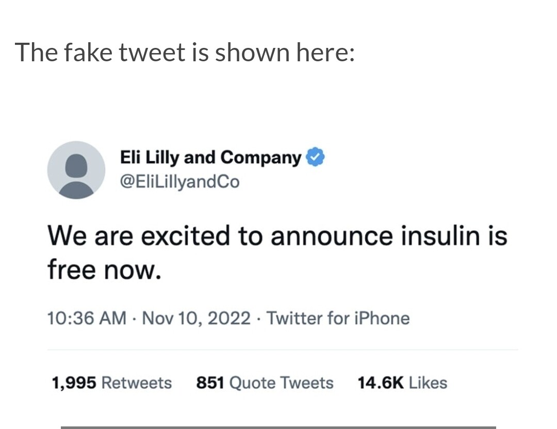Open the Twitter for iPhone source label

click(338, 318)
